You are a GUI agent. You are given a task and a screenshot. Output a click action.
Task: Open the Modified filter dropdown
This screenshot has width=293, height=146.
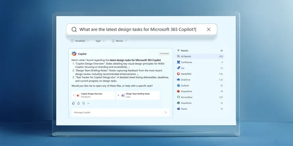[80, 41]
